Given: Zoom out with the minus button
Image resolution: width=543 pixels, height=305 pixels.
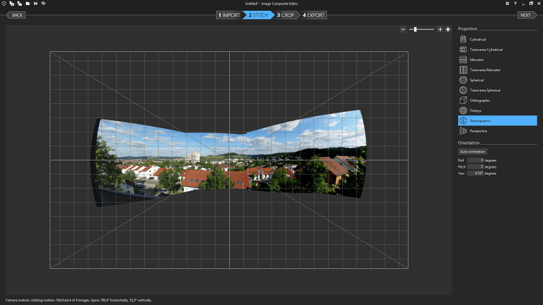Looking at the screenshot, I should click(x=403, y=29).
